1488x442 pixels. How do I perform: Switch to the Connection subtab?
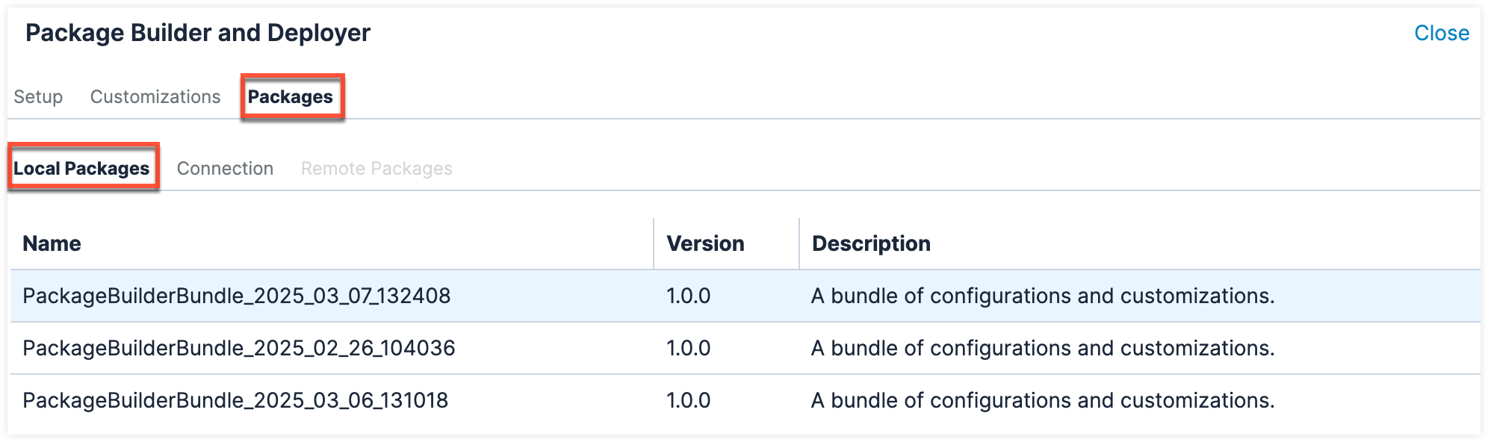225,169
